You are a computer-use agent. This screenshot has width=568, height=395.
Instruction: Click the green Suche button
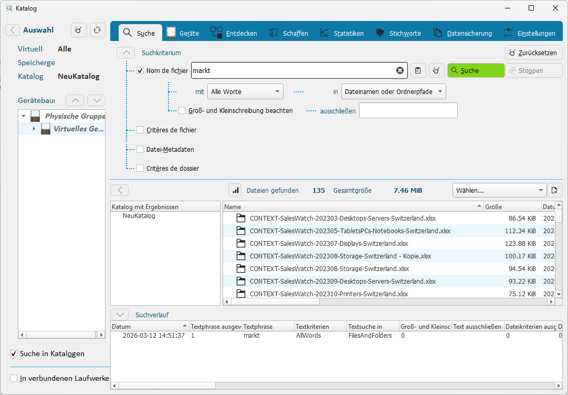(475, 70)
